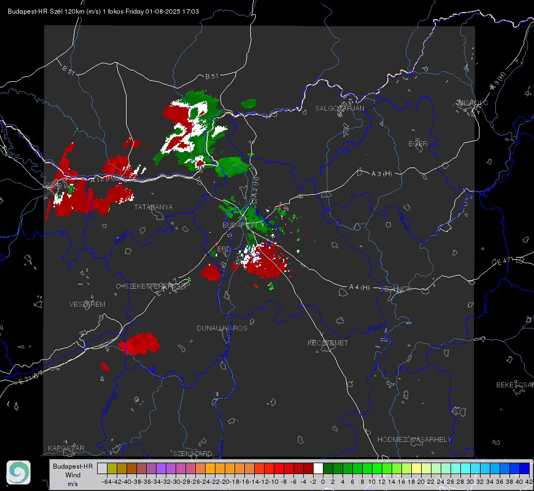Click the Pest county label
Screen dimensions: 534x491
[375, 328]
